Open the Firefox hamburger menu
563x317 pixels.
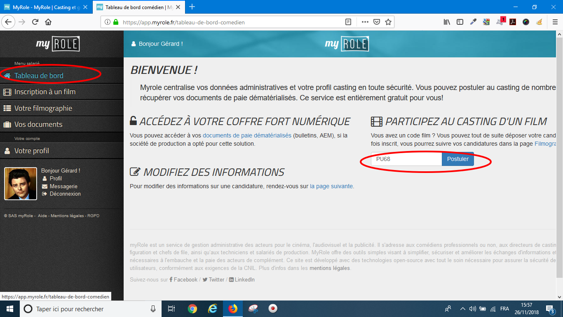pyautogui.click(x=555, y=22)
